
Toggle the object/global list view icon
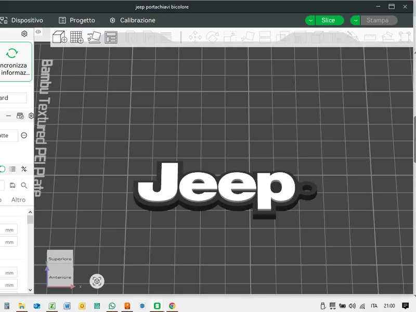(x=12, y=169)
